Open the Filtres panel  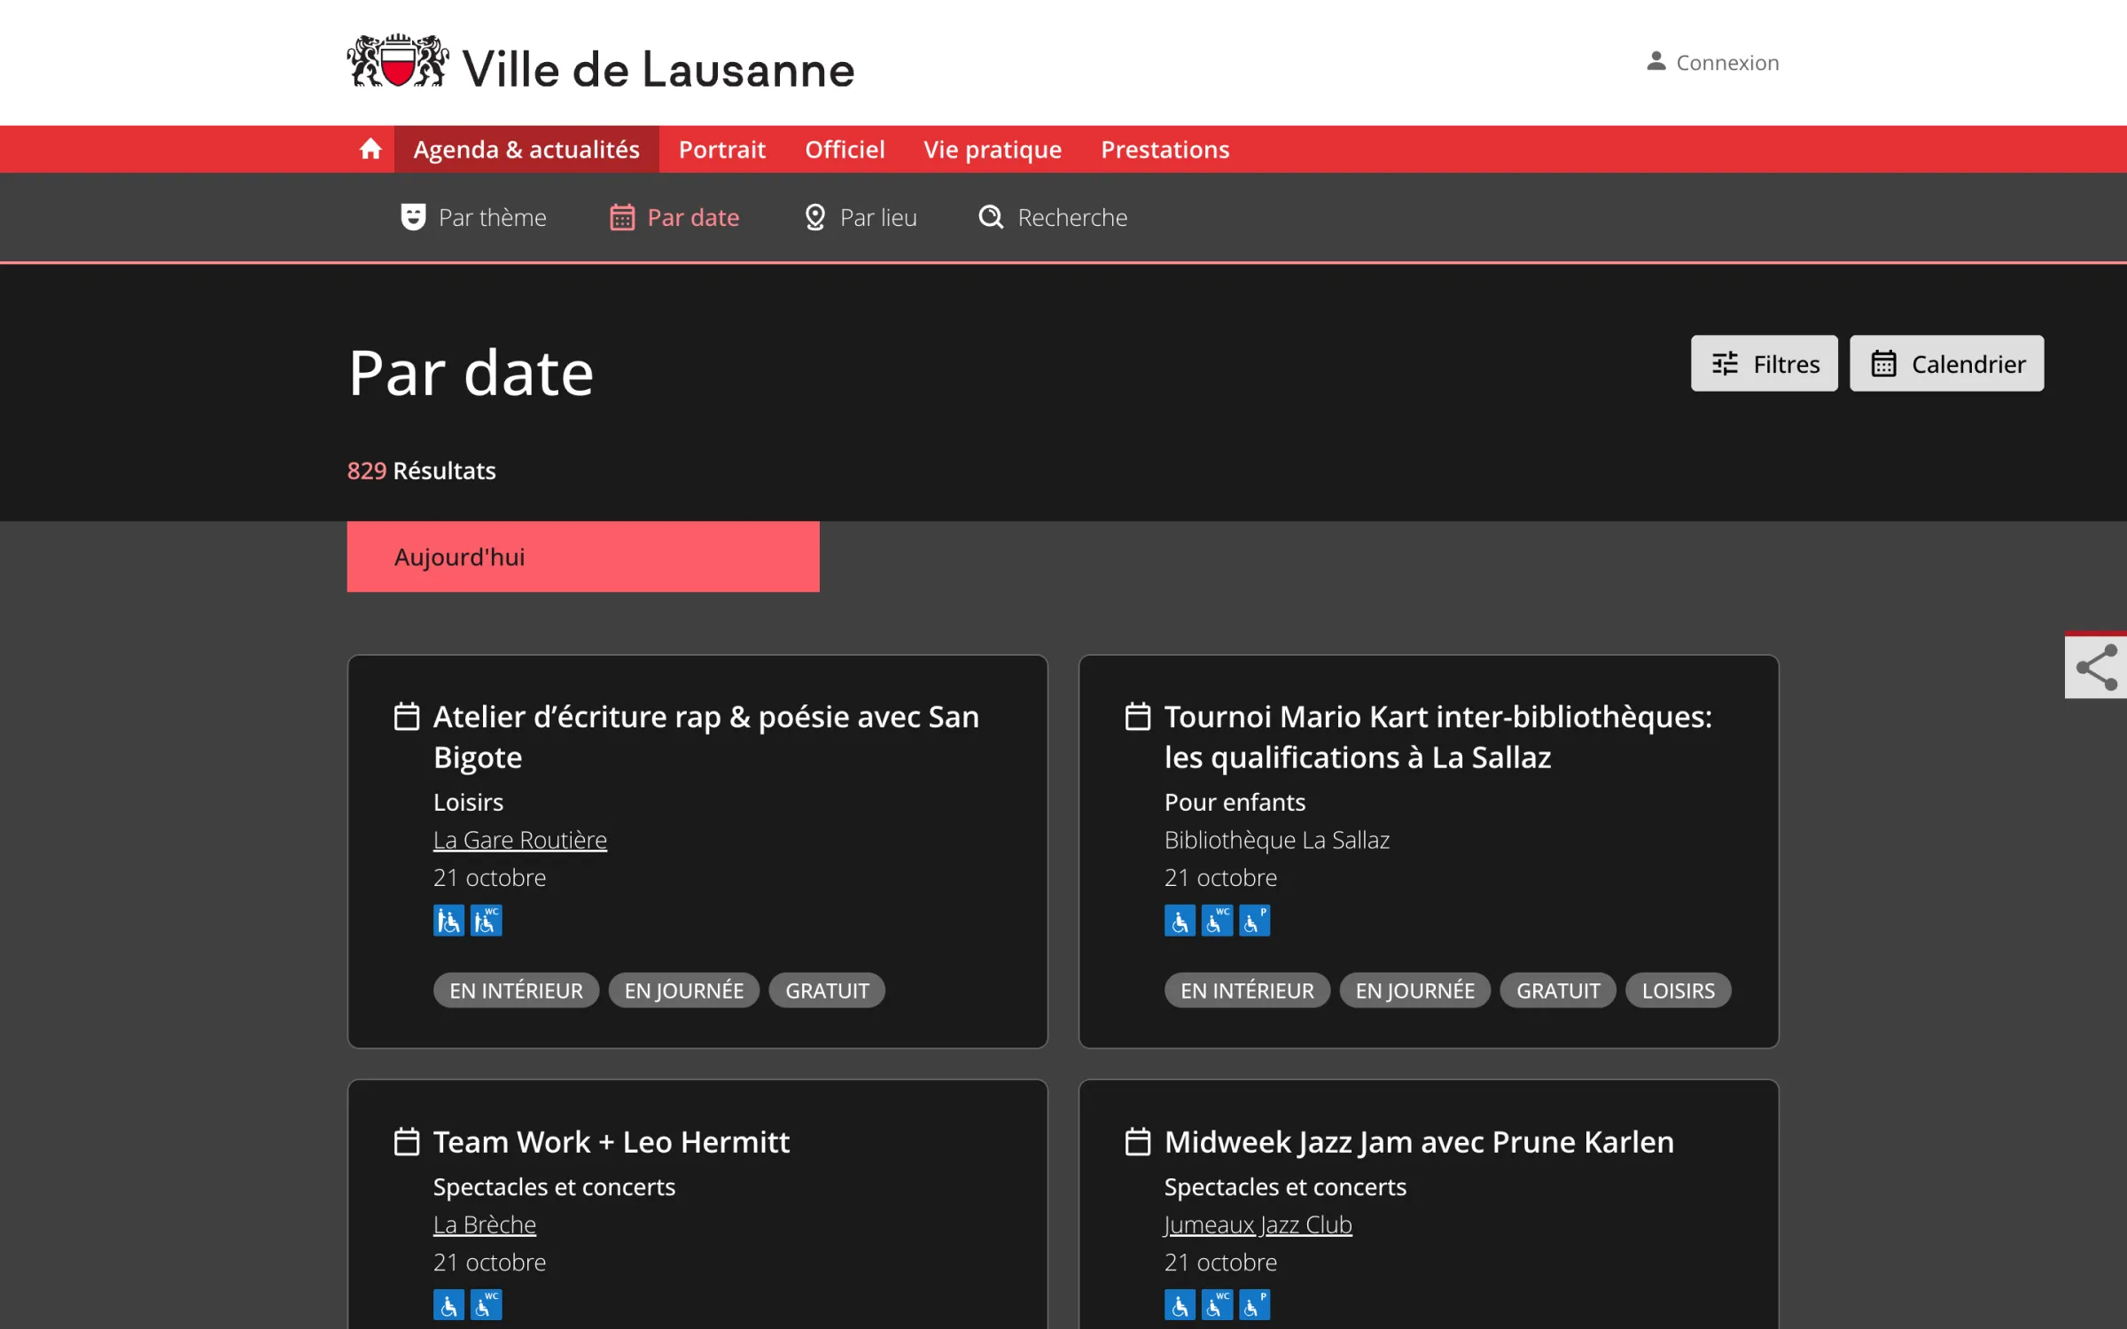click(x=1764, y=363)
